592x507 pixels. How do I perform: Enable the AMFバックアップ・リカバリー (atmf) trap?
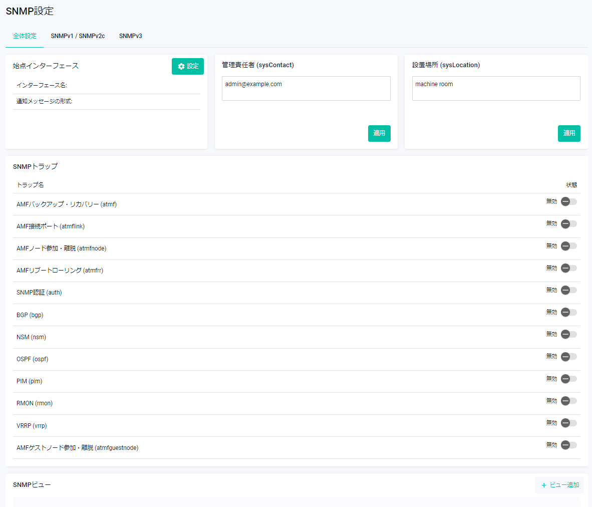click(568, 201)
